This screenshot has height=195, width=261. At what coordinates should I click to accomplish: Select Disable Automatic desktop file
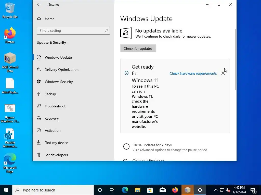pyautogui.click(x=10, y=138)
